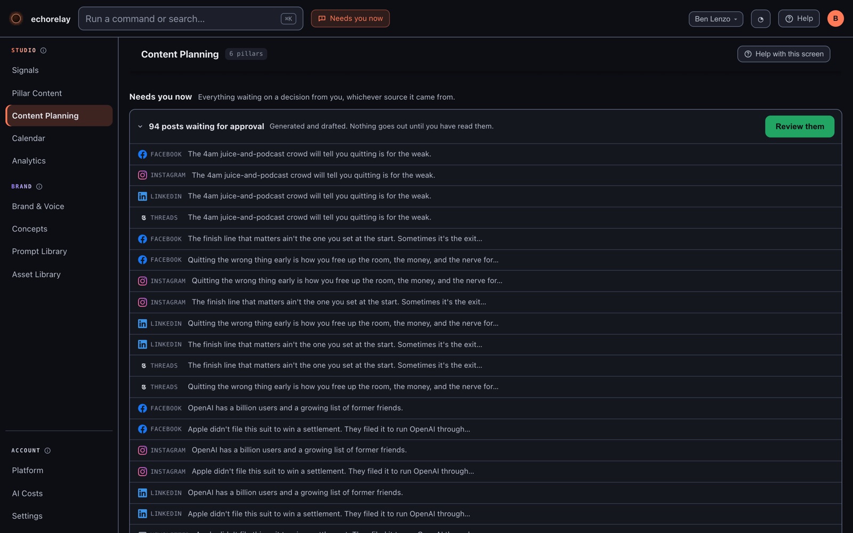The height and width of the screenshot is (533, 853).
Task: Open Help in the top bar
Action: pos(799,19)
